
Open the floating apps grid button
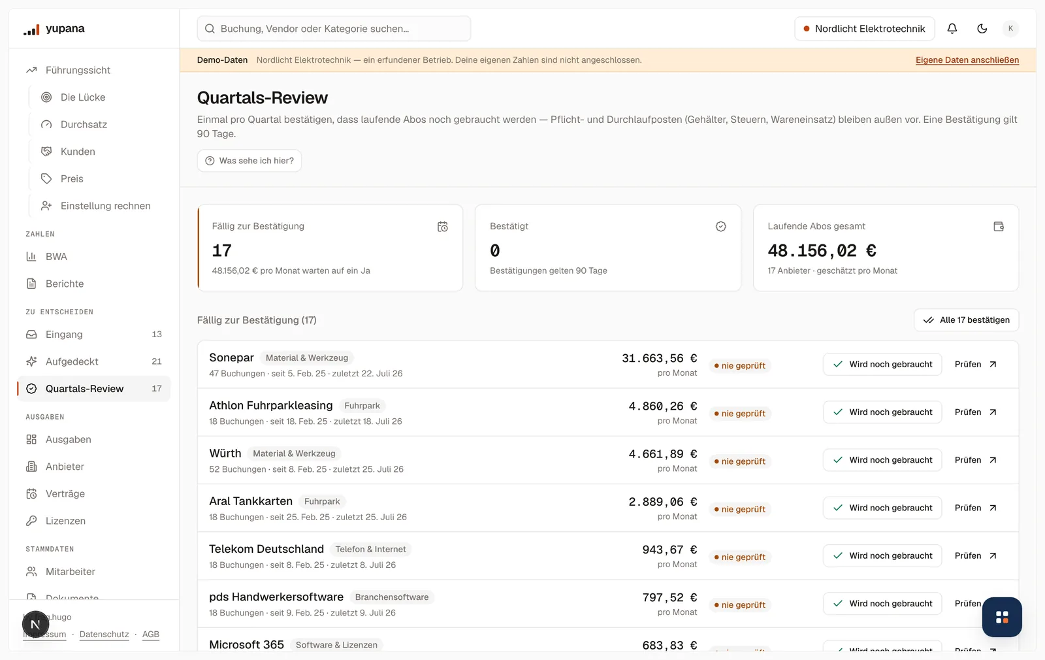coord(1002,617)
